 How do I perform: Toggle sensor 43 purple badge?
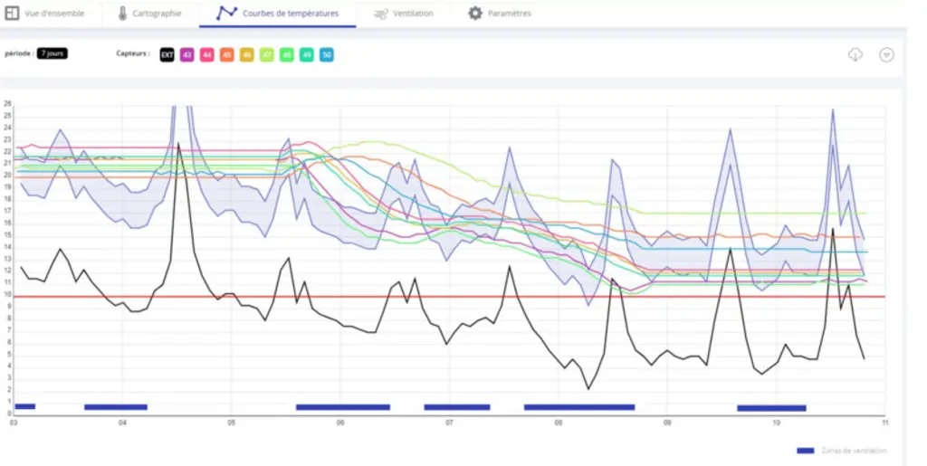coord(186,55)
